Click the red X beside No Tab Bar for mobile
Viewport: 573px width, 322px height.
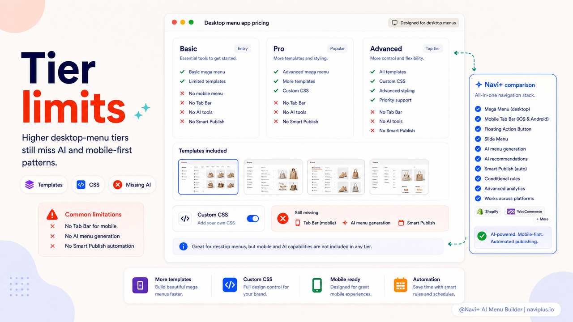pyautogui.click(x=52, y=226)
